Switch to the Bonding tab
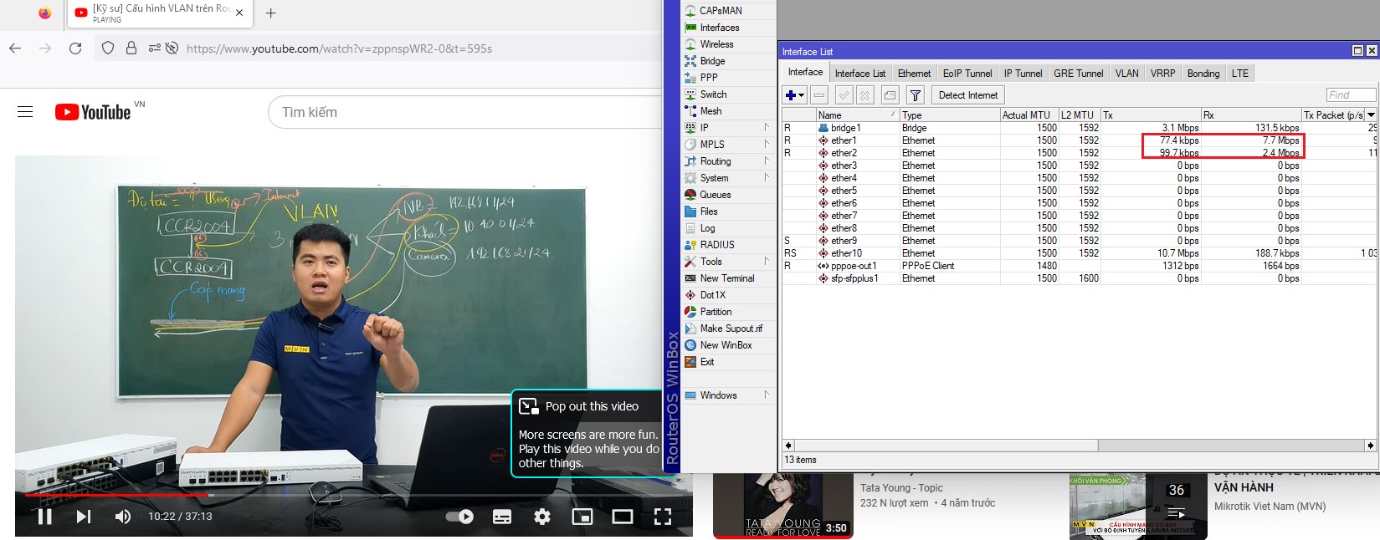Screen dimensions: 1380x540 coord(1203,74)
